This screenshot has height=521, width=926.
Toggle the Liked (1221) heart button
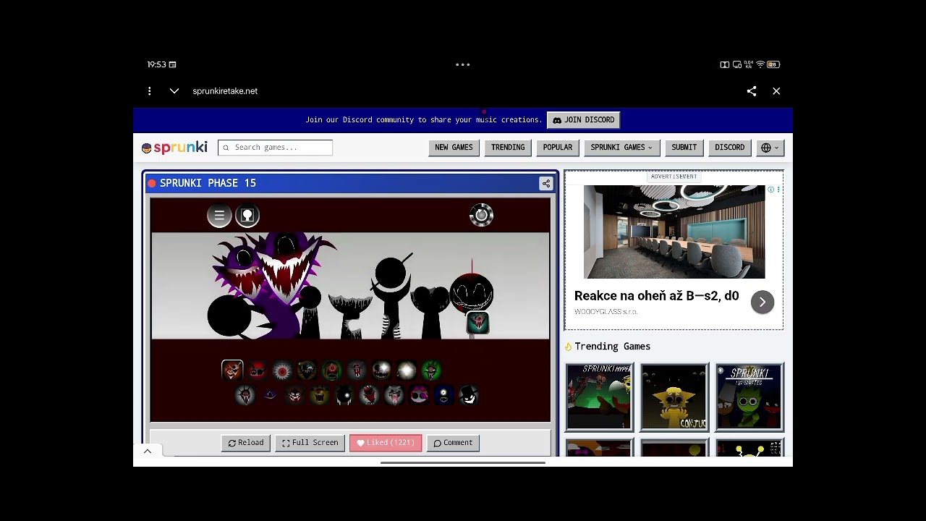click(x=386, y=443)
